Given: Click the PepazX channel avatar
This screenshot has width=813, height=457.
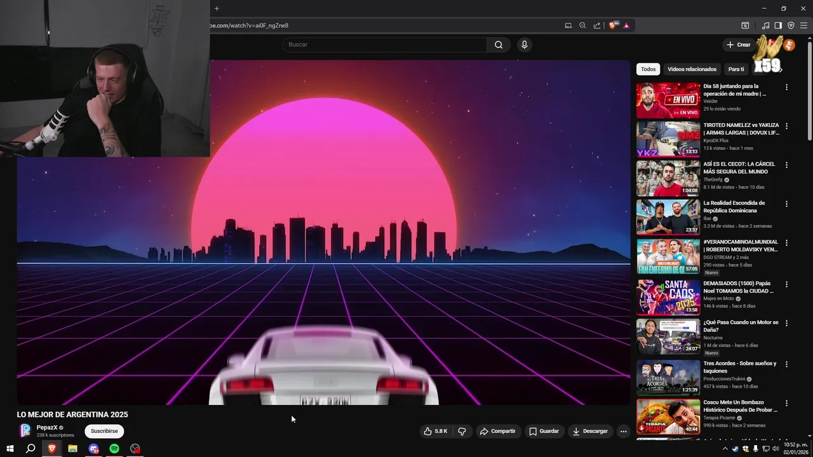Looking at the screenshot, I should tap(25, 430).
